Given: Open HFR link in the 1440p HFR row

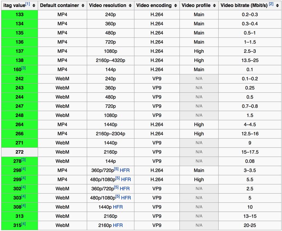Looking at the screenshot, I should [x=118, y=207].
